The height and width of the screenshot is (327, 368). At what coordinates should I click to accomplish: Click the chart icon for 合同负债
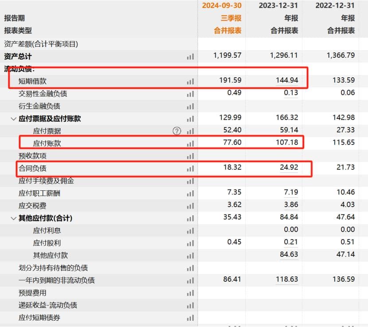tap(190, 169)
